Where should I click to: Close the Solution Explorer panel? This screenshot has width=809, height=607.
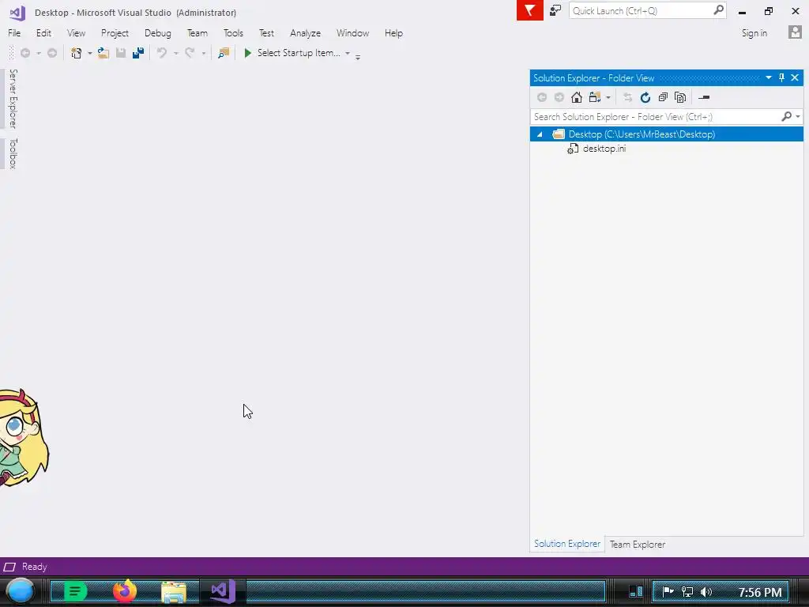tap(795, 77)
